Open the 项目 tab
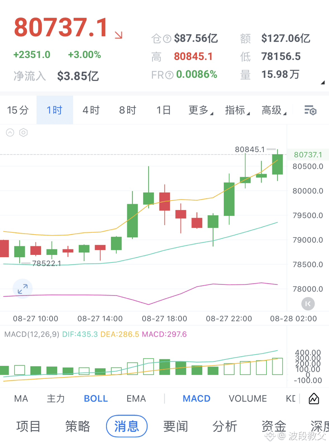Viewport: 329px width, 446px height. pos(28,427)
